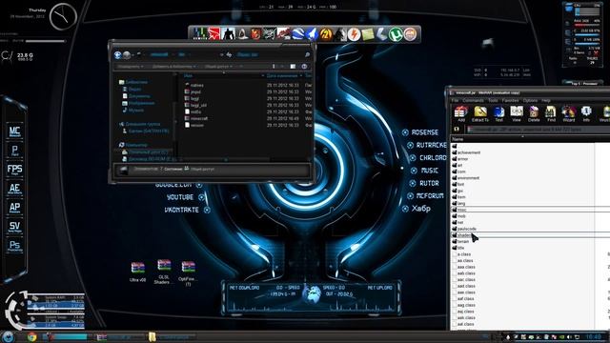Launch SV from the left sidebar
Screen dimensions: 610x343
[x=14, y=227]
